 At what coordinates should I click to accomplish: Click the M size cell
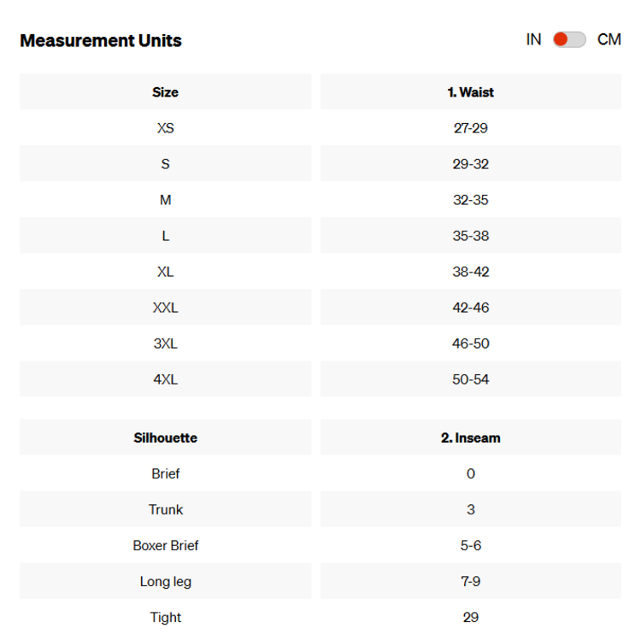[x=165, y=200]
